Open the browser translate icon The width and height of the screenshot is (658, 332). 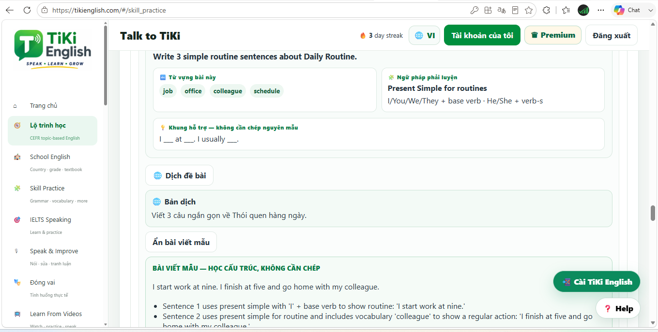502,10
